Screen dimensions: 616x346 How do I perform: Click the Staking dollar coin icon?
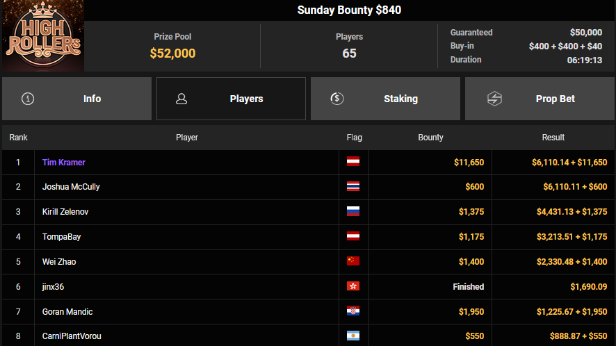(x=337, y=99)
